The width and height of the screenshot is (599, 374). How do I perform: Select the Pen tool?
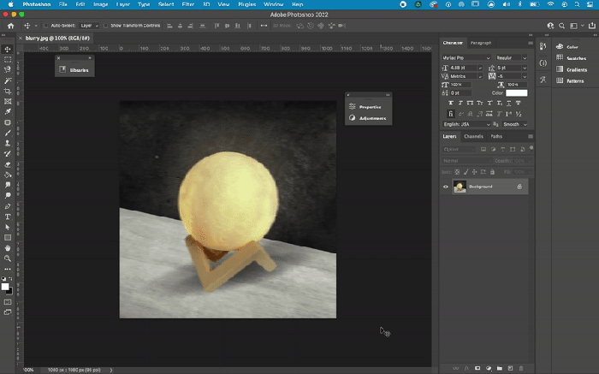7,206
